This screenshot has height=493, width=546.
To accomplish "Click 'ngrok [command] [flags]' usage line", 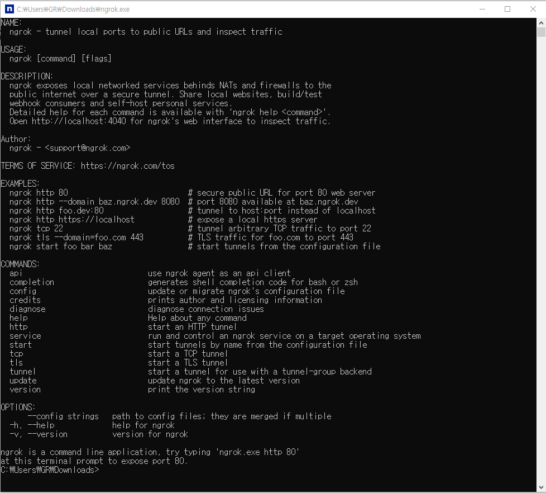I will (x=60, y=59).
